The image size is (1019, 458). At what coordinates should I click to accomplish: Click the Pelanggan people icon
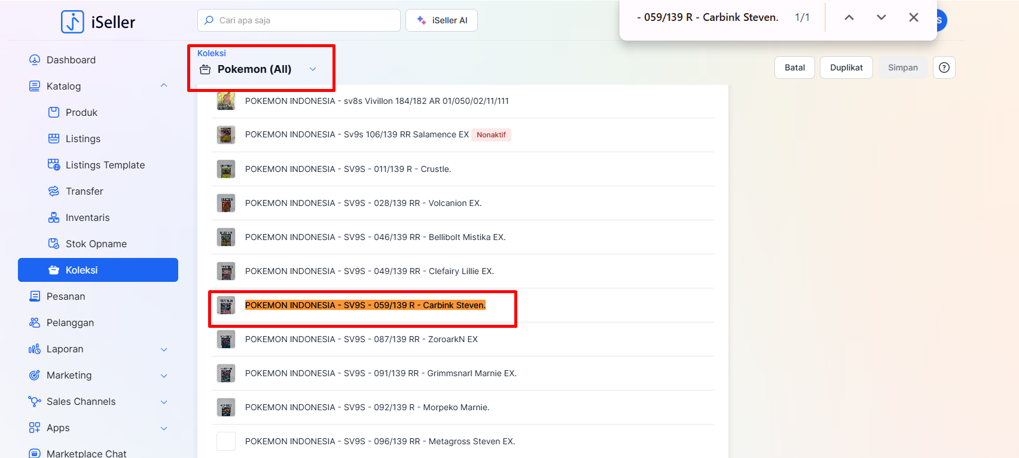(x=35, y=322)
